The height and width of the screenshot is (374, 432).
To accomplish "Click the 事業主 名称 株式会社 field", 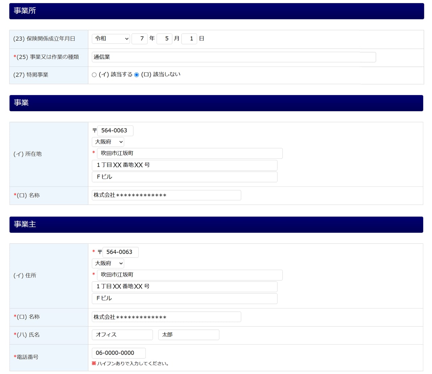I will coord(166,317).
